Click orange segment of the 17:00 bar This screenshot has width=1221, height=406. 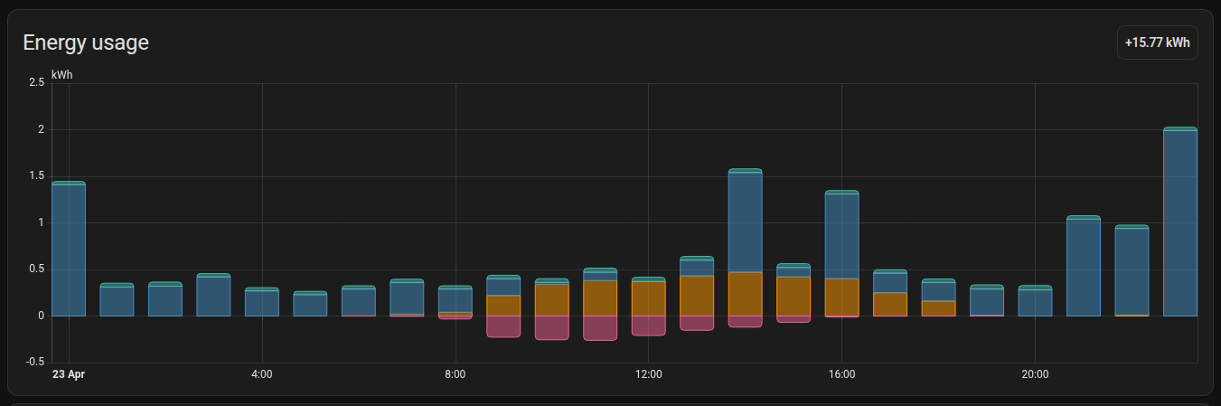[x=890, y=305]
